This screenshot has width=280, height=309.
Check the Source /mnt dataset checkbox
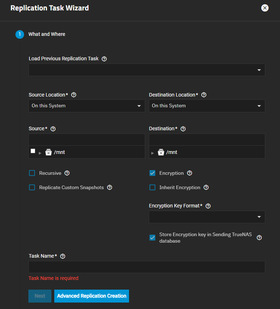click(x=33, y=151)
